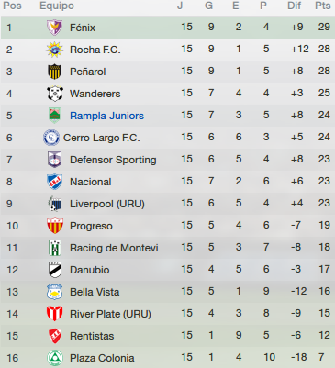Click the Progreso red-yellow striped crest

click(55, 226)
